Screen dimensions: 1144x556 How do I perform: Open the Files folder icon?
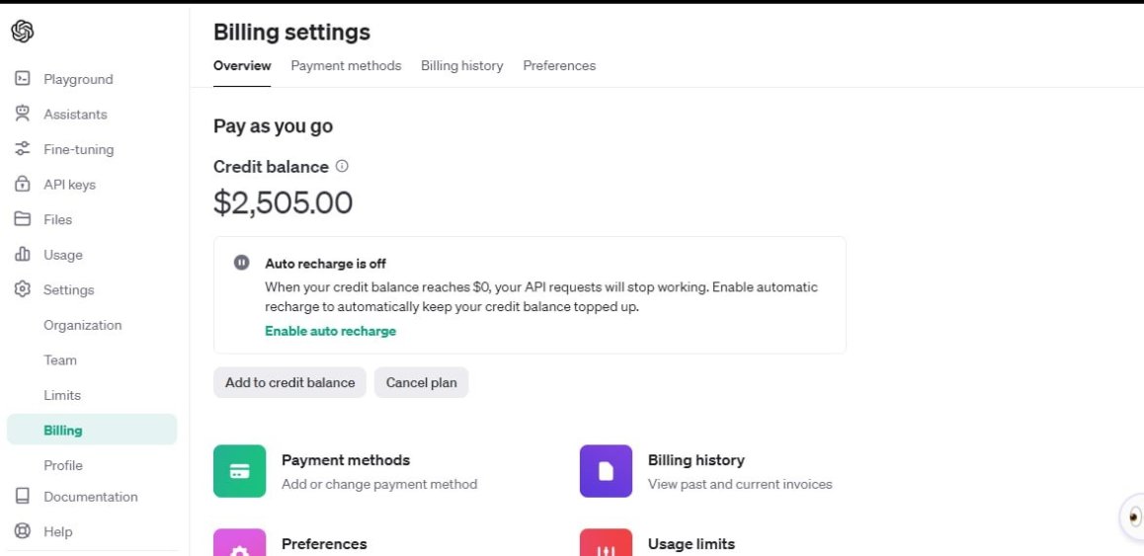pos(23,219)
